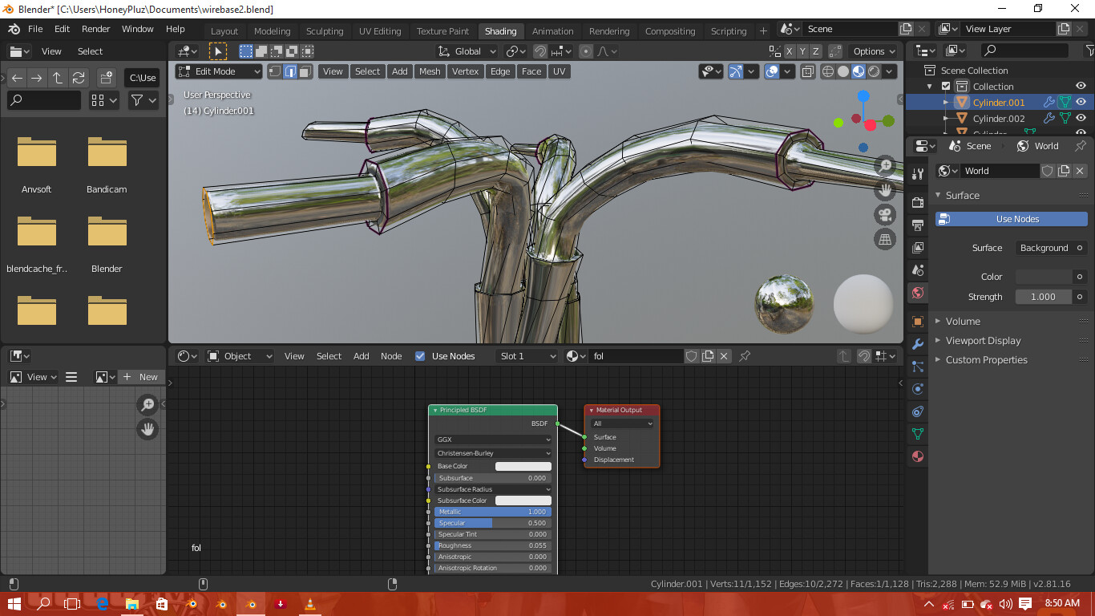The image size is (1095, 616).
Task: Open the Edit Mode dropdown
Action: [x=219, y=71]
